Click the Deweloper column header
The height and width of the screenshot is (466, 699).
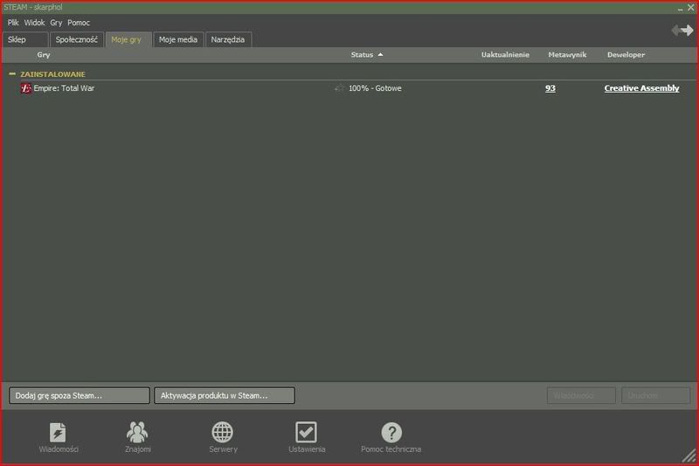coord(626,55)
